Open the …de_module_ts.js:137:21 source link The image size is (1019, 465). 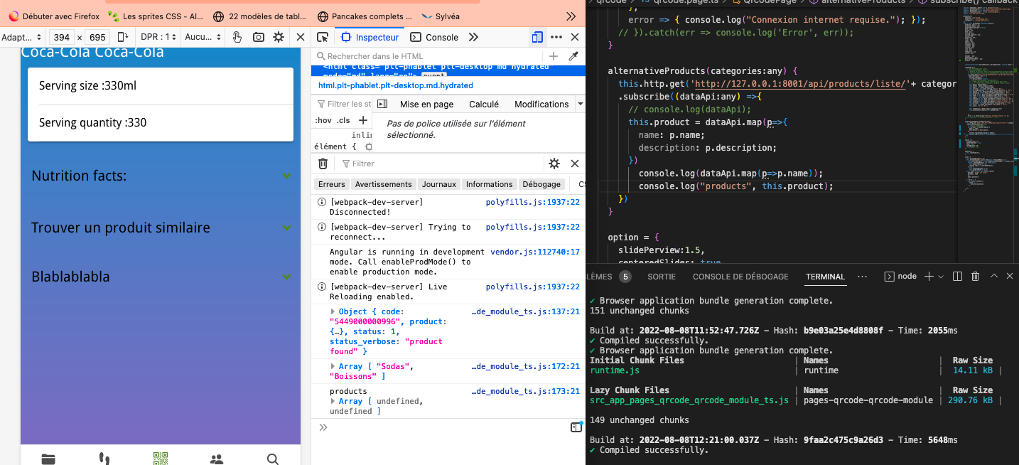[x=526, y=311]
